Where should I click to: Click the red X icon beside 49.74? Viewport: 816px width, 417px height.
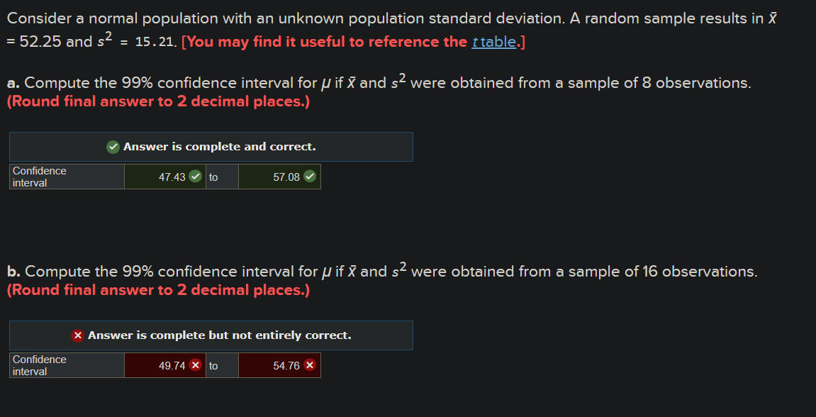point(195,365)
